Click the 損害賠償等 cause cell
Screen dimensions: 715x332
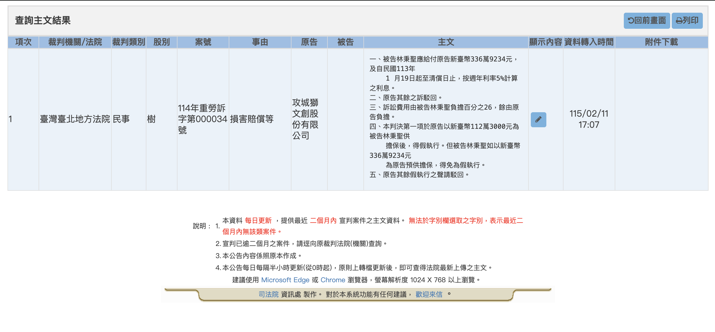click(x=252, y=119)
